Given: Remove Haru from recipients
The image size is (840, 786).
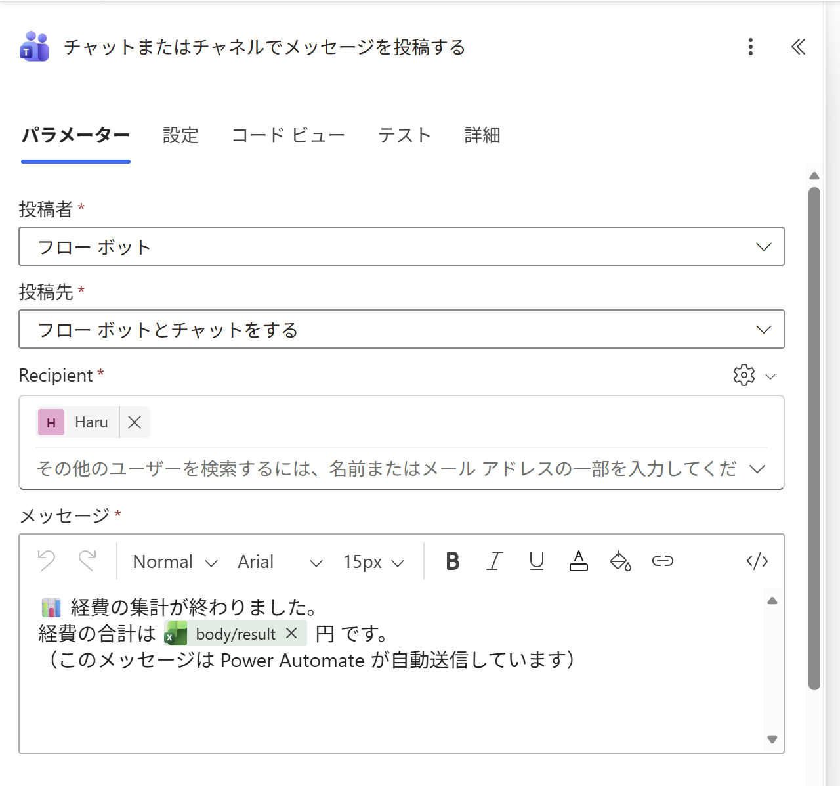Looking at the screenshot, I should pyautogui.click(x=135, y=422).
